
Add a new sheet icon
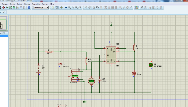(150, 7)
